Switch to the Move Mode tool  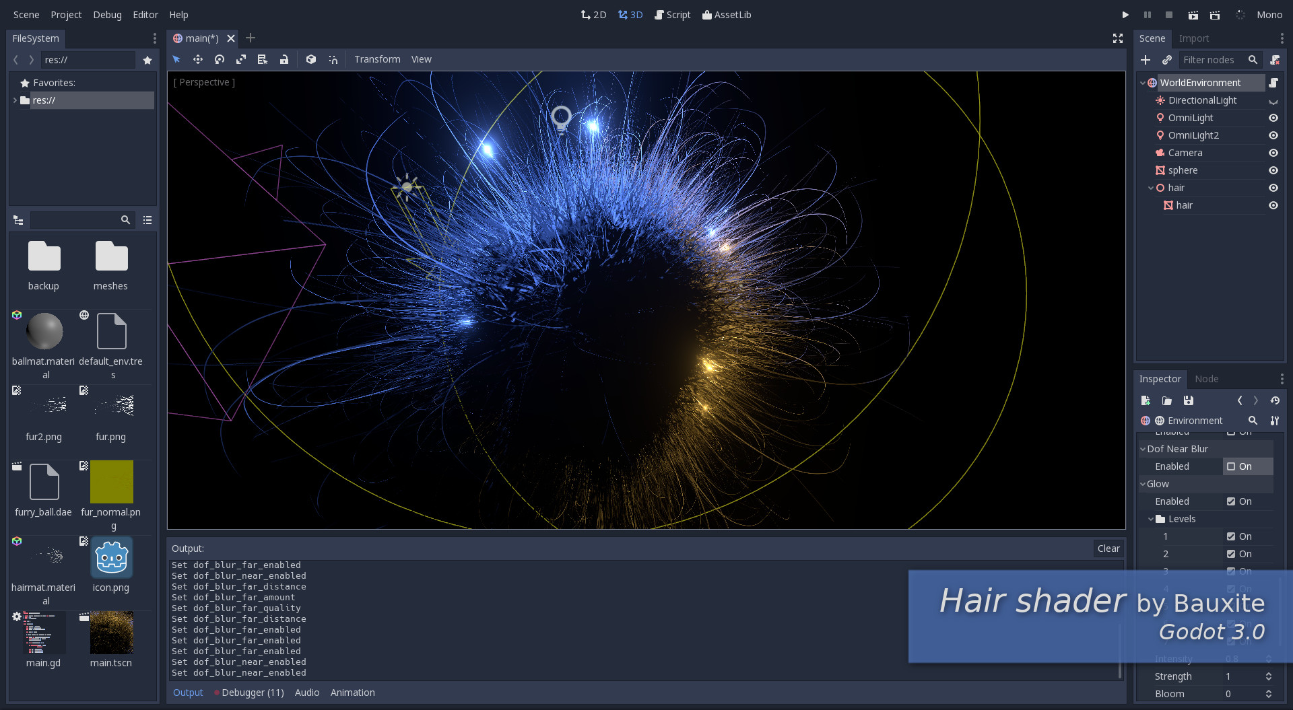tap(198, 59)
